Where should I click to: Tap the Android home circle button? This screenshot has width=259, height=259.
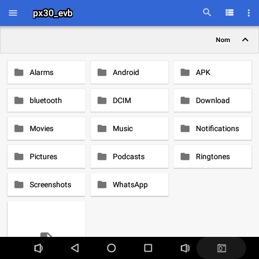pyautogui.click(x=111, y=248)
